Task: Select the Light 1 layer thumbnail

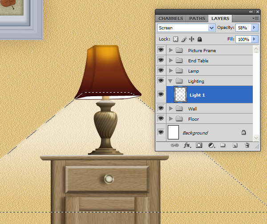Action: point(180,95)
